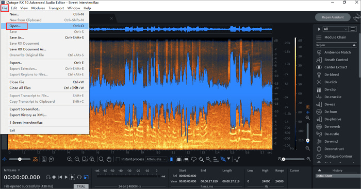The height and width of the screenshot is (189, 361).
Task: Click the vertical frequency zoom slider handle
Action: 307,140
